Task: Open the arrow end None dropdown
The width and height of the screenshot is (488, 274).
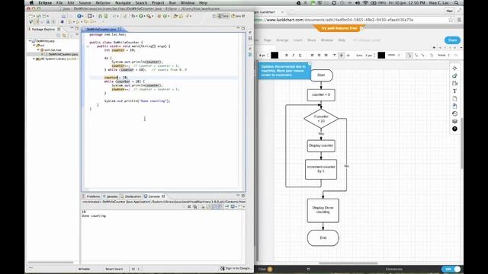Action: click(444, 56)
